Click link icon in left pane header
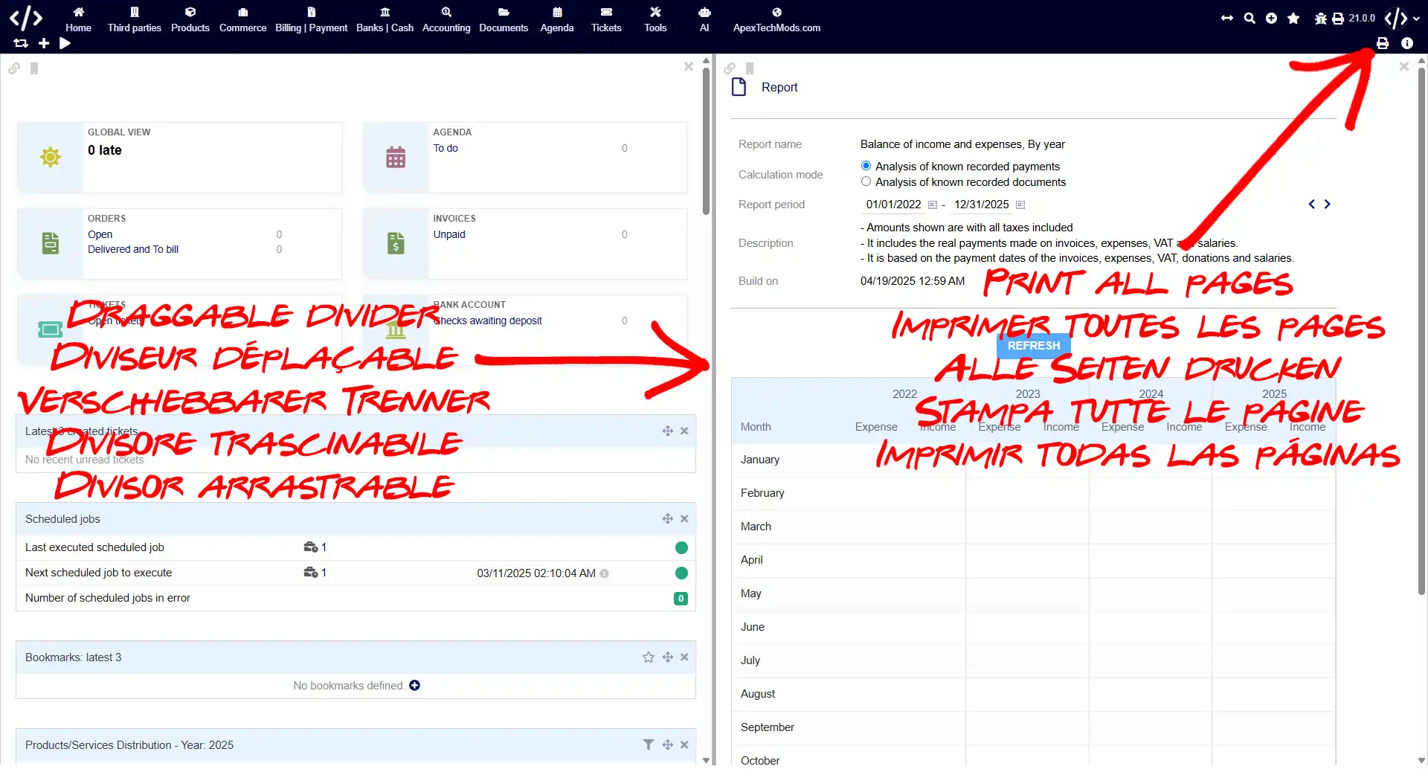1428x769 pixels. point(14,68)
